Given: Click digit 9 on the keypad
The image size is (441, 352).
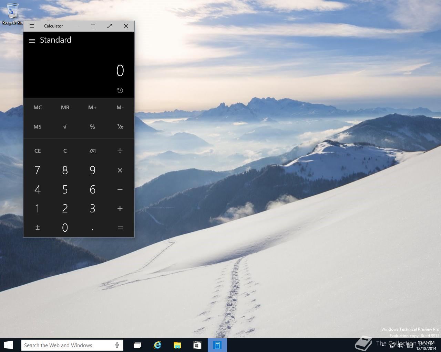Looking at the screenshot, I should [x=92, y=170].
